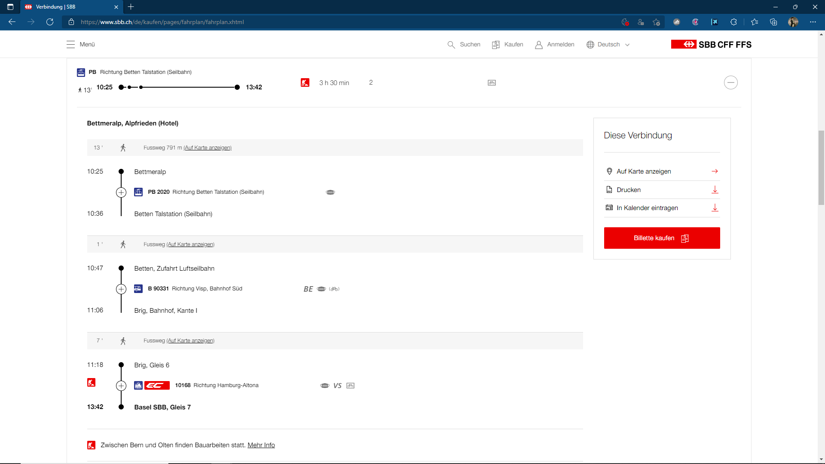This screenshot has width=825, height=464.
Task: Show the 7 minute footpath on map
Action: tap(190, 341)
